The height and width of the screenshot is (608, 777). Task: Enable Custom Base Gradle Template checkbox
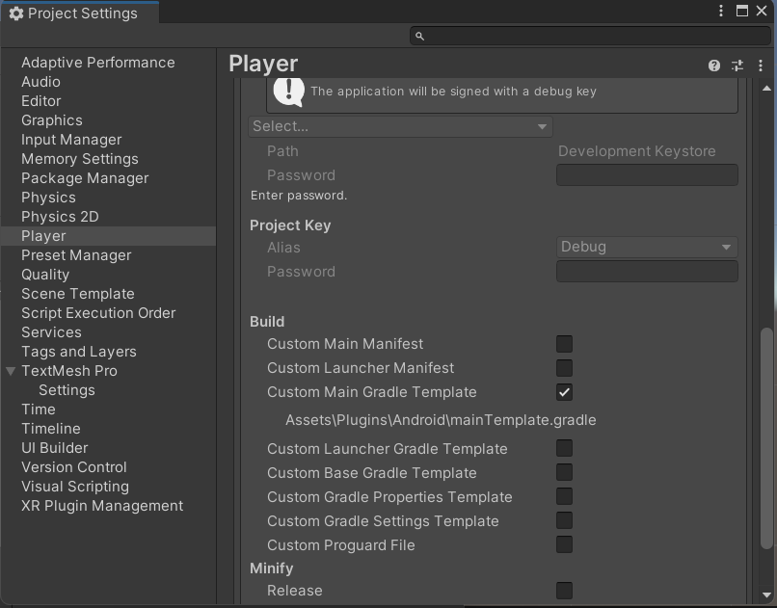[564, 472]
